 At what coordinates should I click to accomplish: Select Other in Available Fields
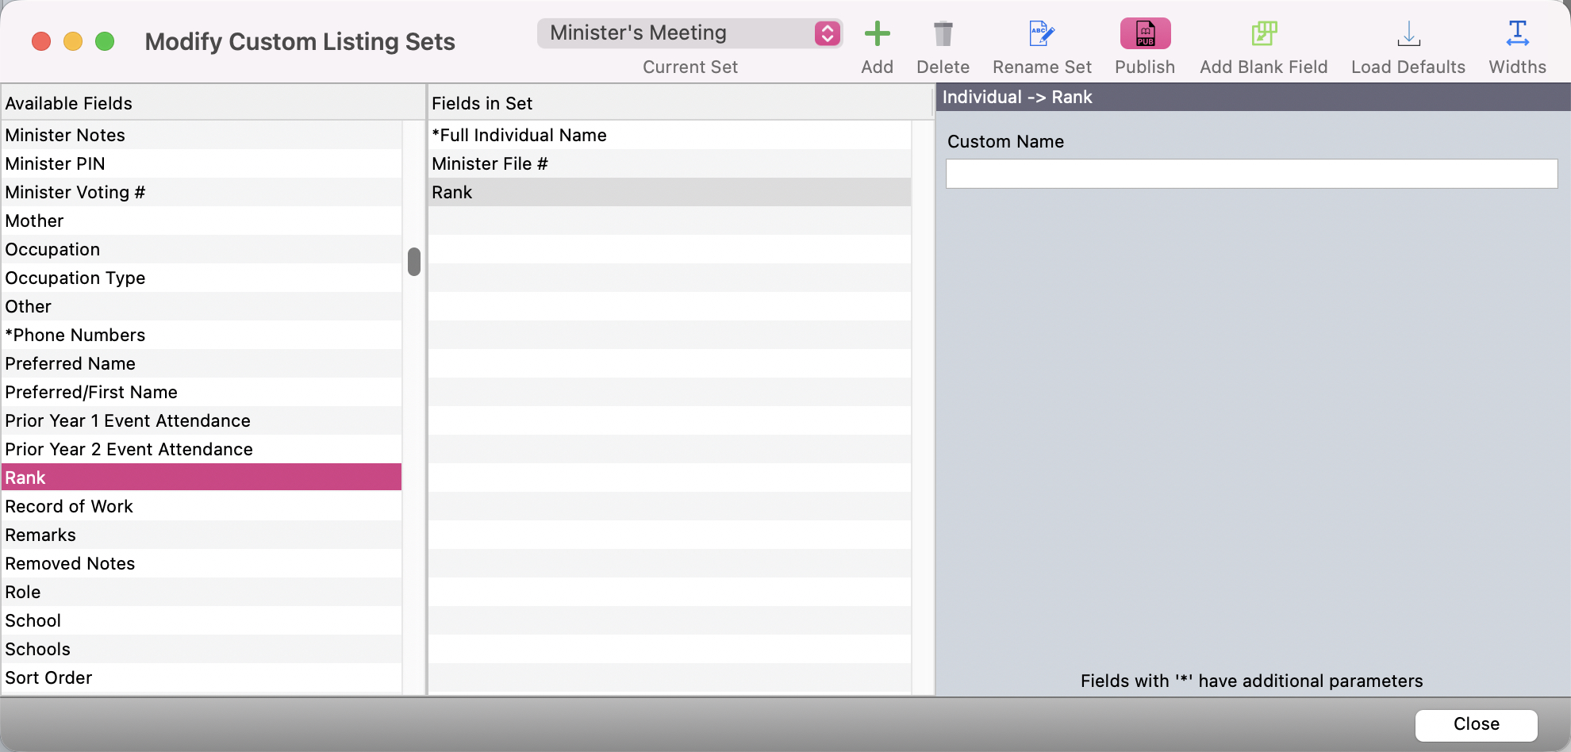pyautogui.click(x=202, y=306)
